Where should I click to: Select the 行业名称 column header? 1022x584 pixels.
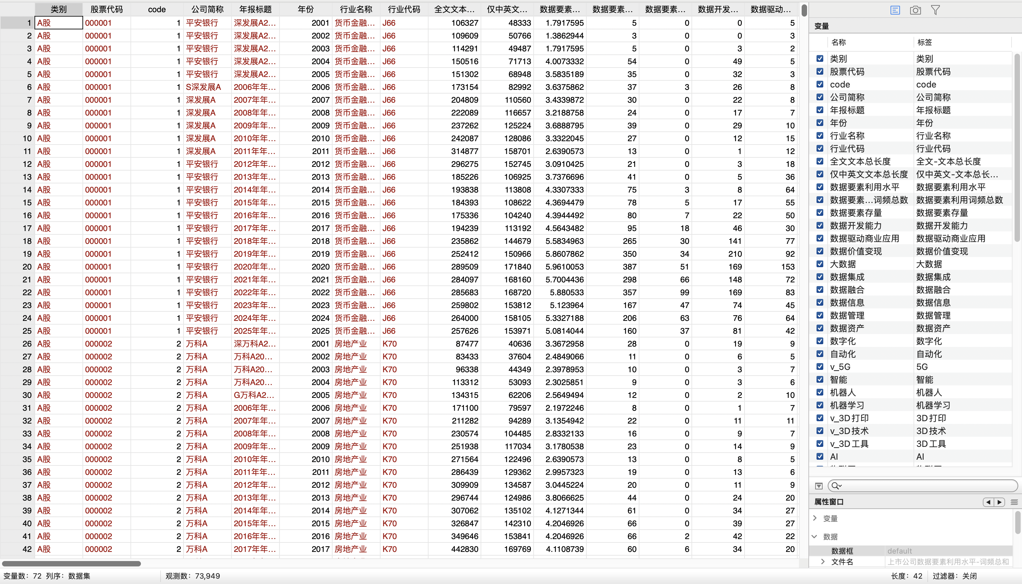click(x=356, y=9)
